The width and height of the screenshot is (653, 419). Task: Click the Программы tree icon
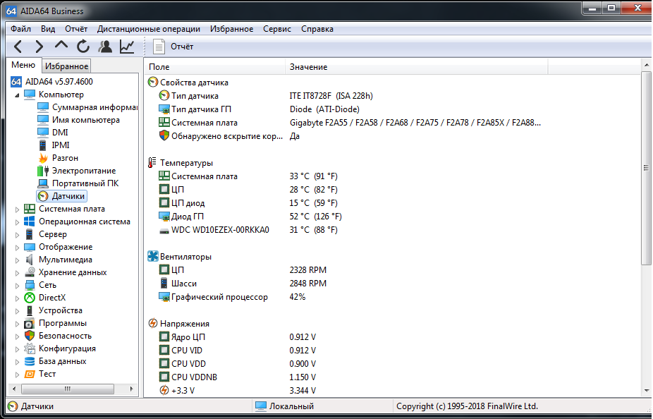coord(30,323)
